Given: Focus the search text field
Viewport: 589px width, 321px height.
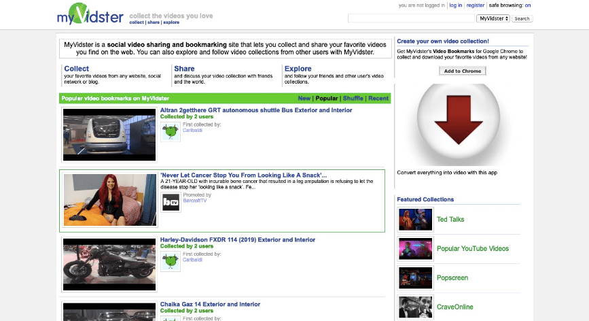Looking at the screenshot, I should click(411, 18).
